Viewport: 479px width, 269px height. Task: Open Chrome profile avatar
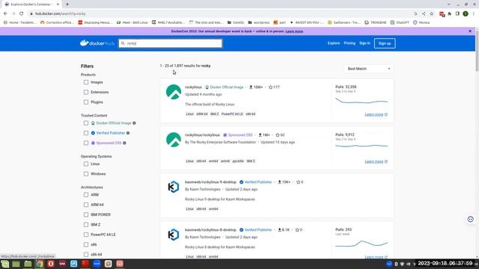466,13
